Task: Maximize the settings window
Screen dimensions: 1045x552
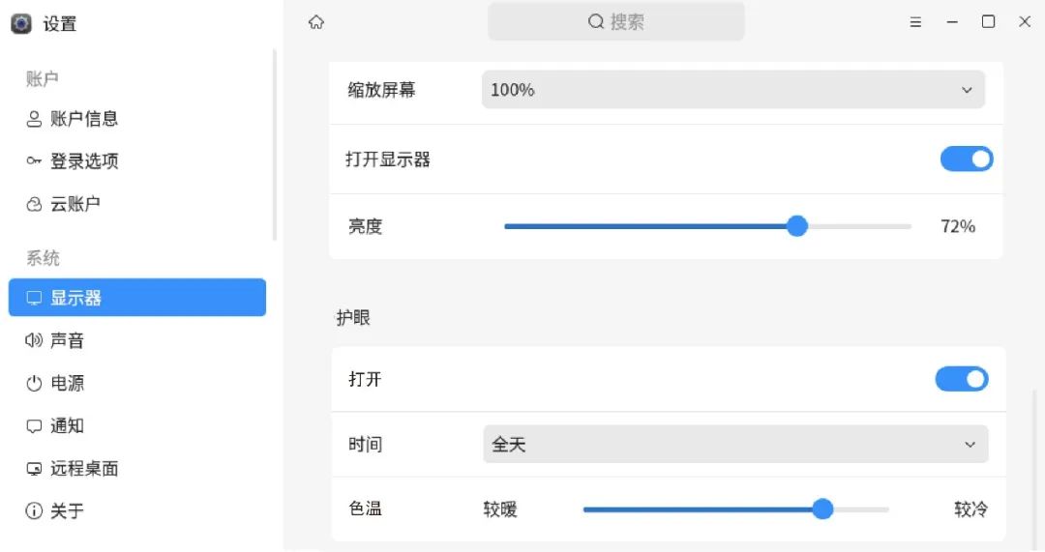Action: 988,21
